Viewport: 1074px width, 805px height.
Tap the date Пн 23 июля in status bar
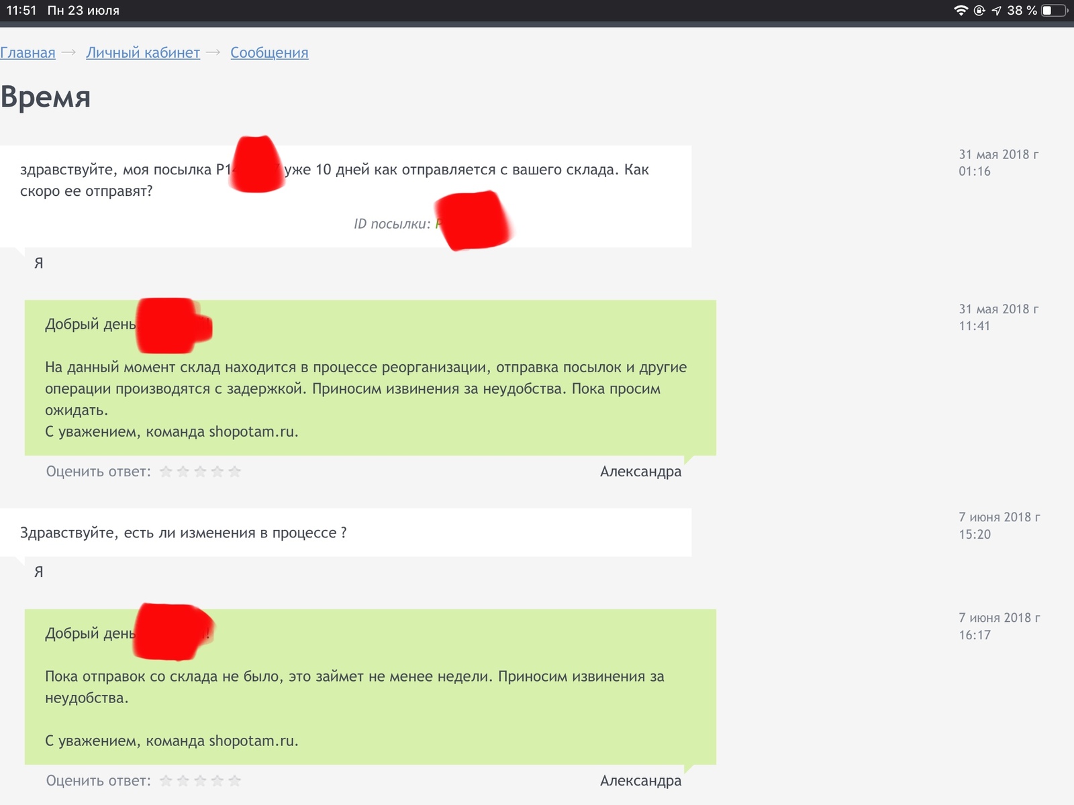(x=83, y=10)
